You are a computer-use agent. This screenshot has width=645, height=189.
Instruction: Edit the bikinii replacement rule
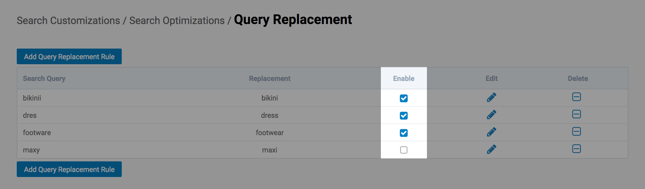pyautogui.click(x=491, y=97)
